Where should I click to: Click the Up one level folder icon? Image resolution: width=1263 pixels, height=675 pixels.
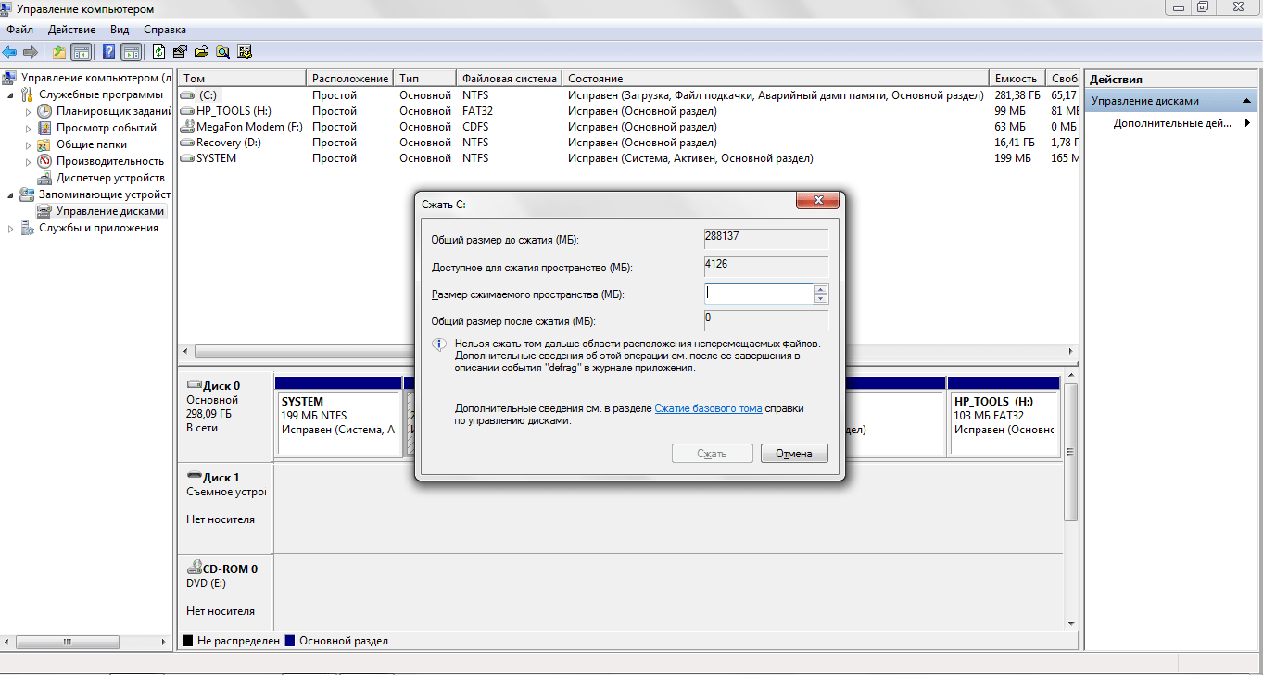pyautogui.click(x=59, y=52)
